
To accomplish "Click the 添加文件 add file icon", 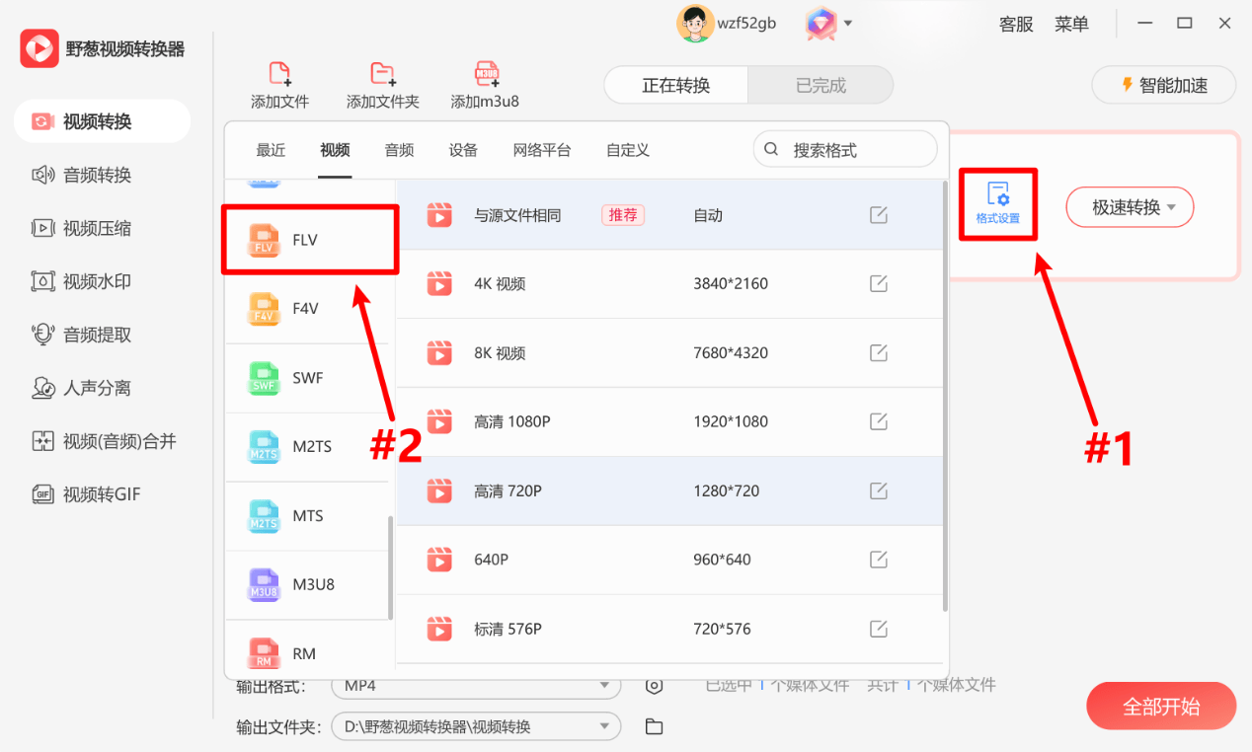I will coord(279,75).
